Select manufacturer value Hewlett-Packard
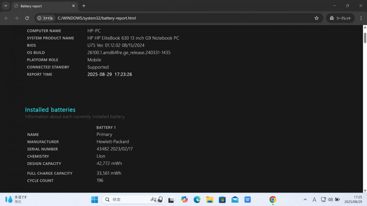Viewport: 367px width, 206px height. (x=113, y=142)
